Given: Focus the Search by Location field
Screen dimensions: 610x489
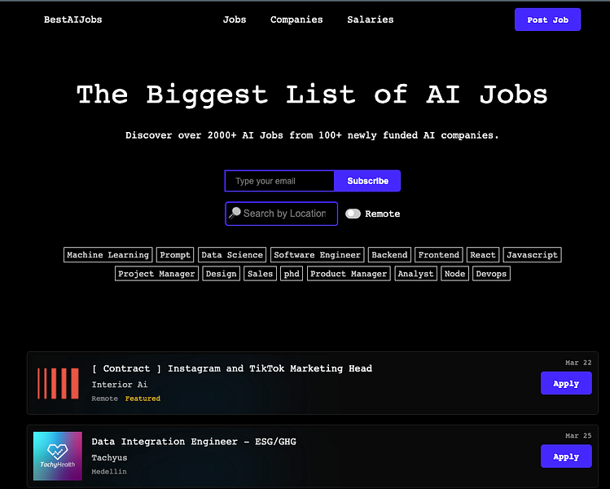Looking at the screenshot, I should (x=281, y=214).
